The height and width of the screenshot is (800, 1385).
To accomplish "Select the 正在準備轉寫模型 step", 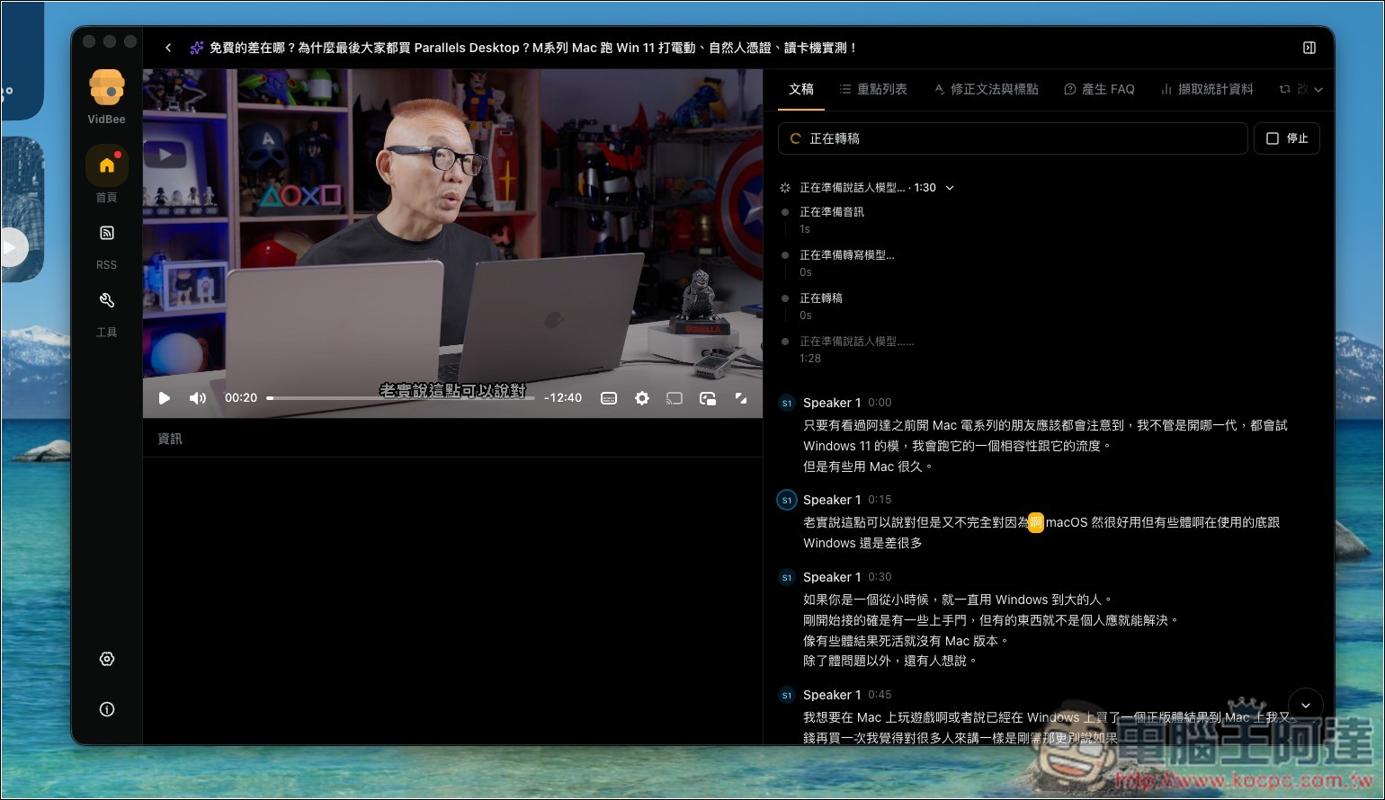I will pos(847,255).
